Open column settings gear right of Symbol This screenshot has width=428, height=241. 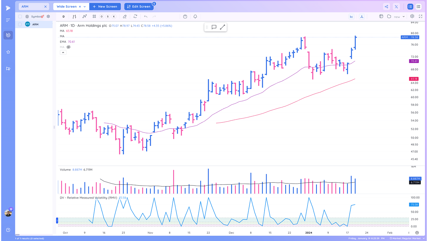(x=49, y=16)
